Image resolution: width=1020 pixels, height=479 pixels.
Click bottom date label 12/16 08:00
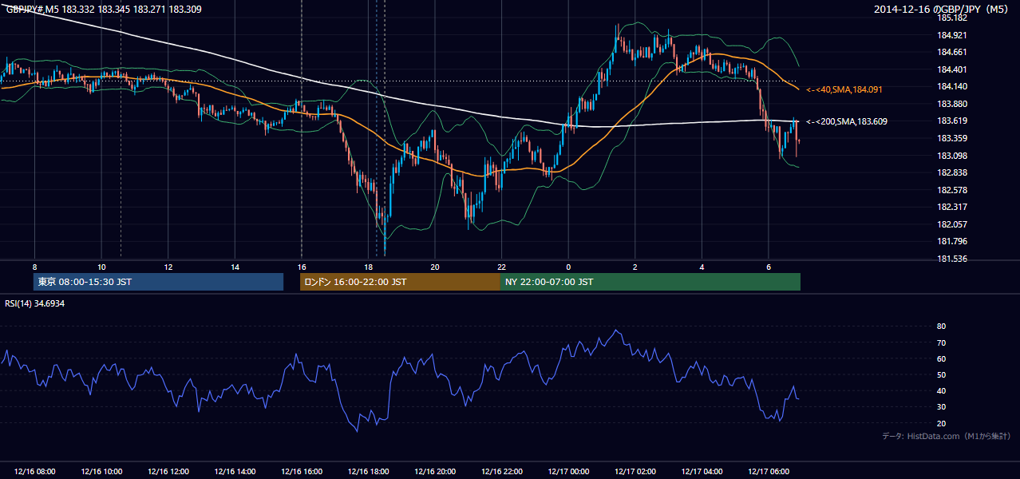click(x=34, y=472)
